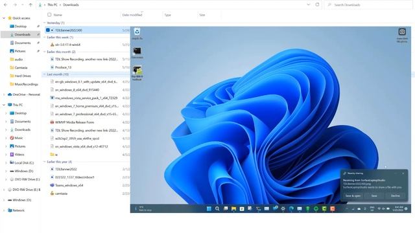The height and width of the screenshot is (233, 415).
Task: Click Save & open in the notification
Action: (x=353, y=195)
